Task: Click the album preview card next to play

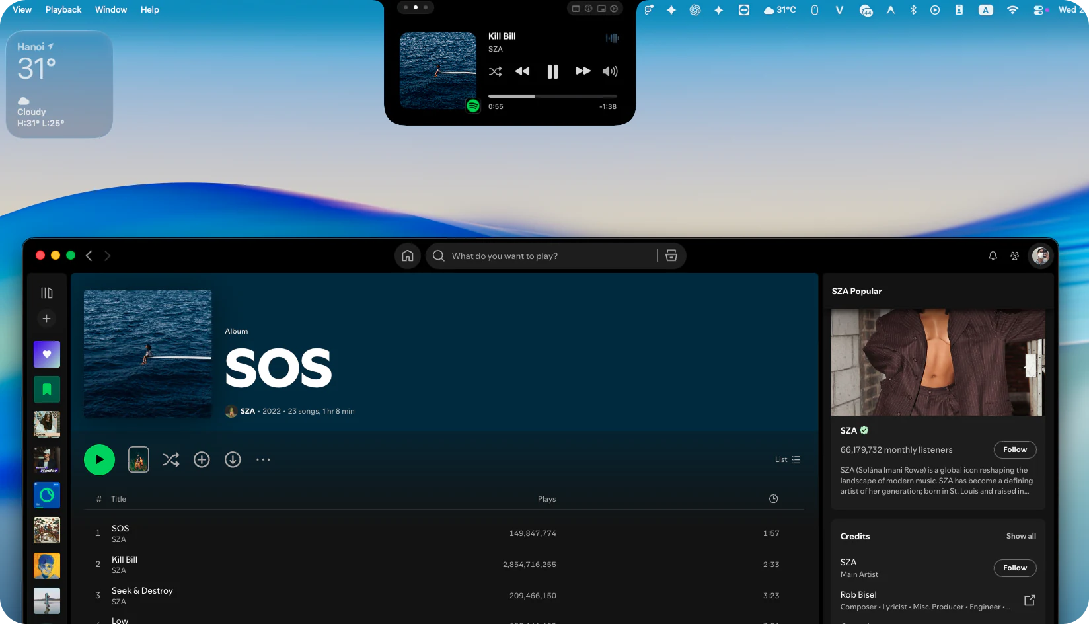Action: pyautogui.click(x=138, y=459)
